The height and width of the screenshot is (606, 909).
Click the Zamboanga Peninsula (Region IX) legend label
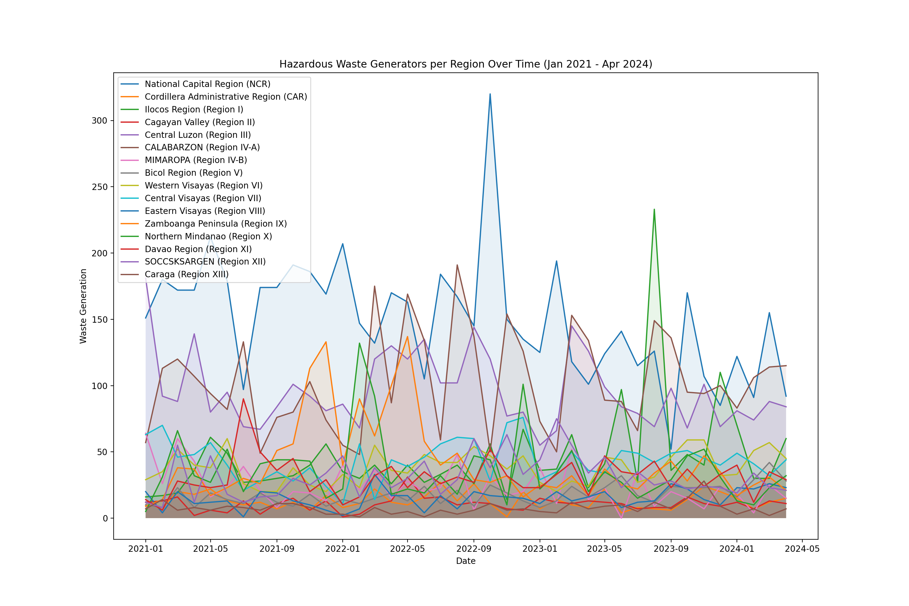216,224
